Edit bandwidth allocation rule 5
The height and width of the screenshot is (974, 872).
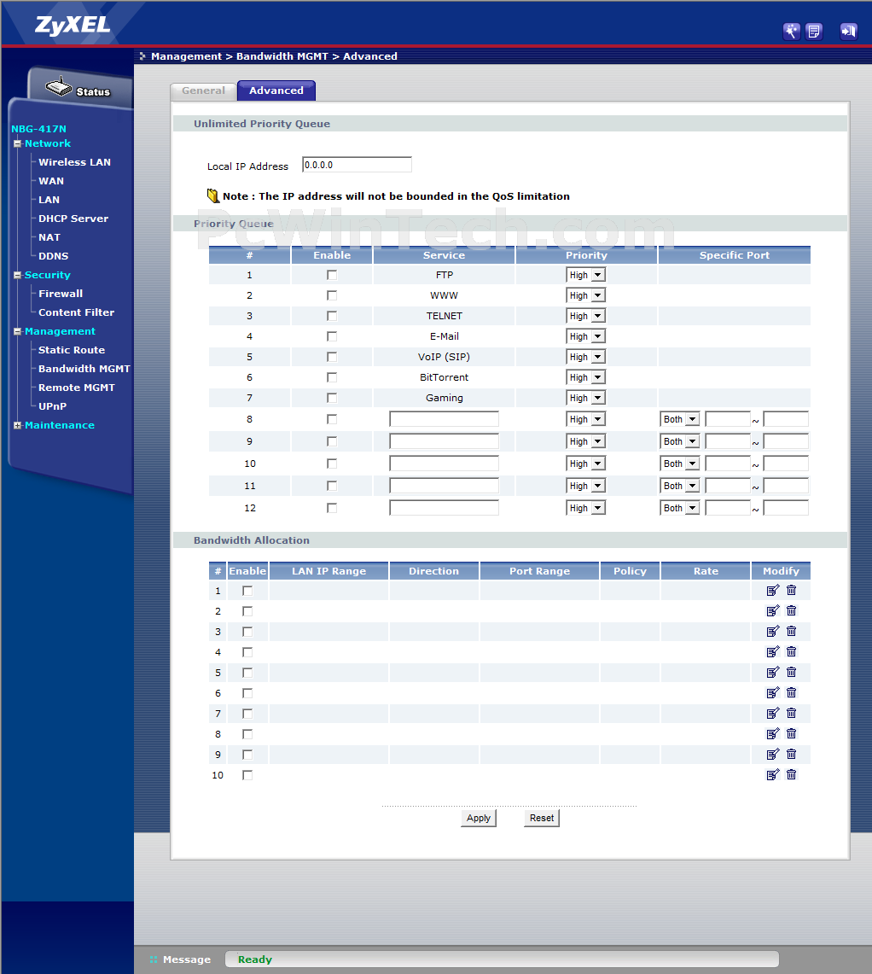[773, 672]
